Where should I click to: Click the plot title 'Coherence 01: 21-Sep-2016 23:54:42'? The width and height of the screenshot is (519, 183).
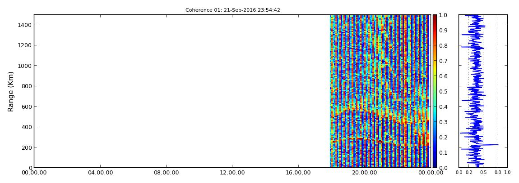[233, 10]
